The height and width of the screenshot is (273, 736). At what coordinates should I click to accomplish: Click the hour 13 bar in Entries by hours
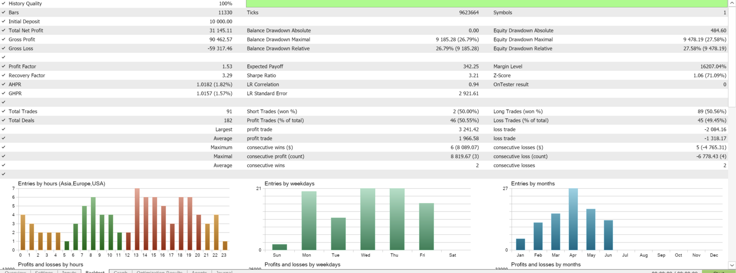[137, 219]
